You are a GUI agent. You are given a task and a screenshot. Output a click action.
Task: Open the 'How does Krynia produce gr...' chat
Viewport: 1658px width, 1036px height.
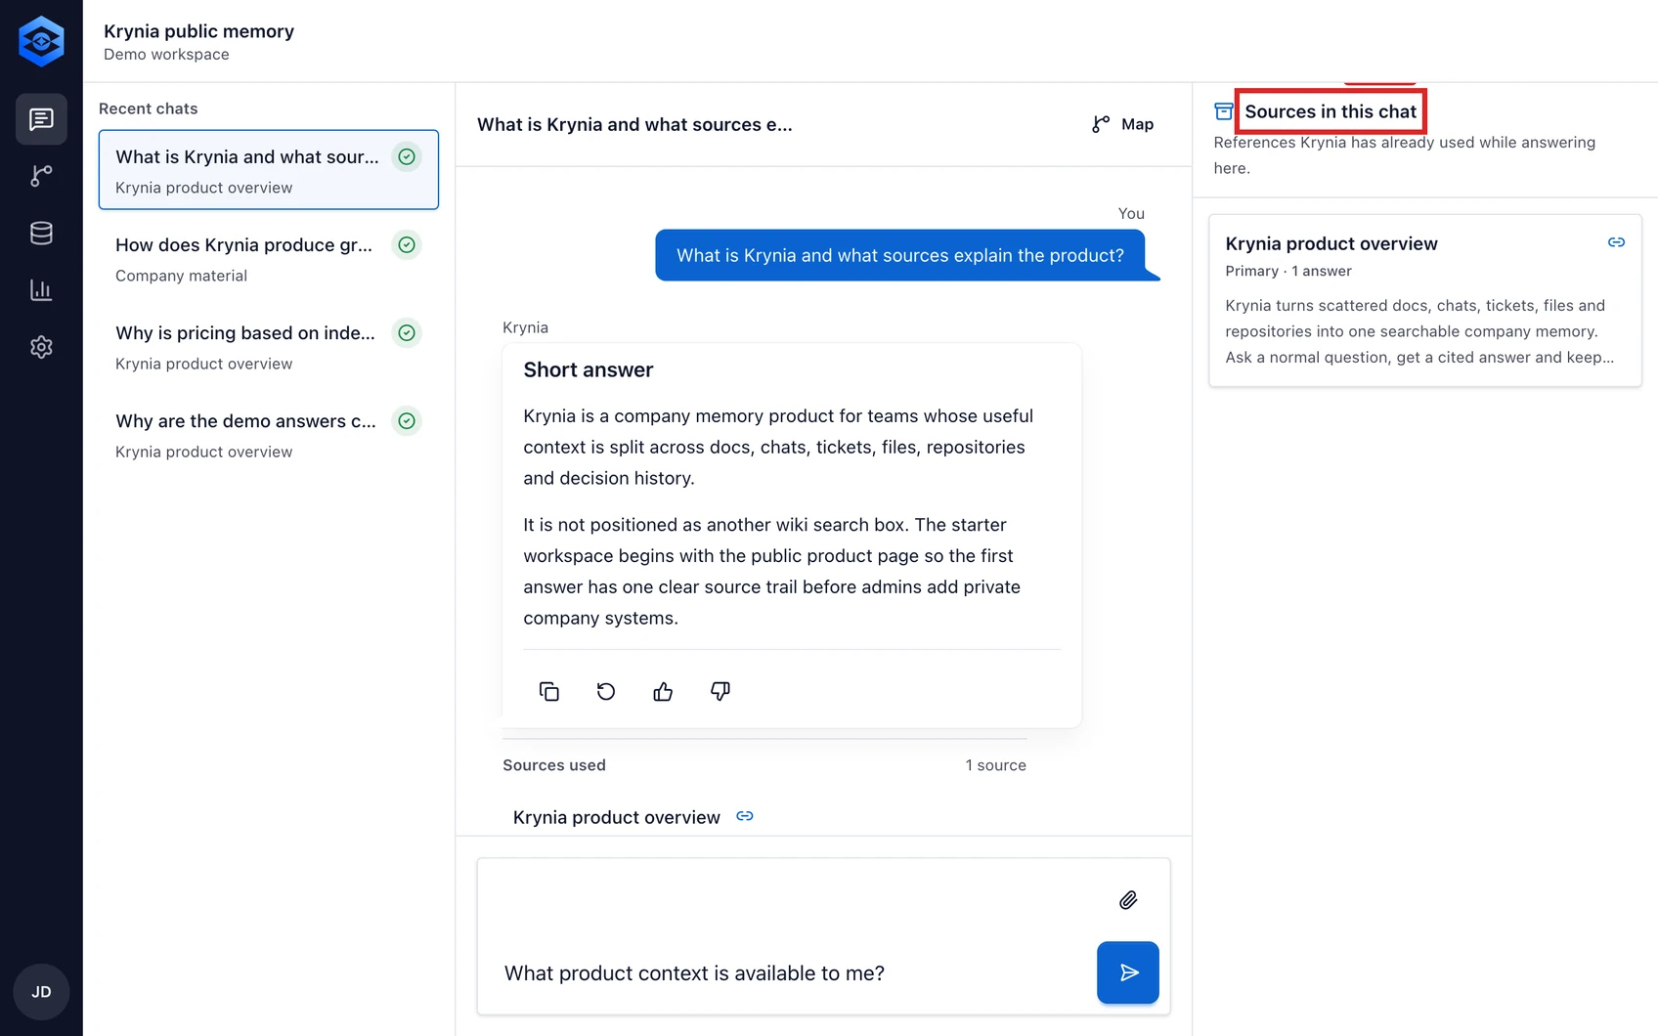[x=269, y=258]
